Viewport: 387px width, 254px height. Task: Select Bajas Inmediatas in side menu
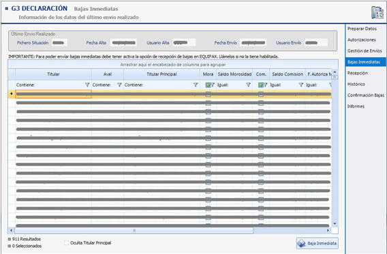[365, 62]
